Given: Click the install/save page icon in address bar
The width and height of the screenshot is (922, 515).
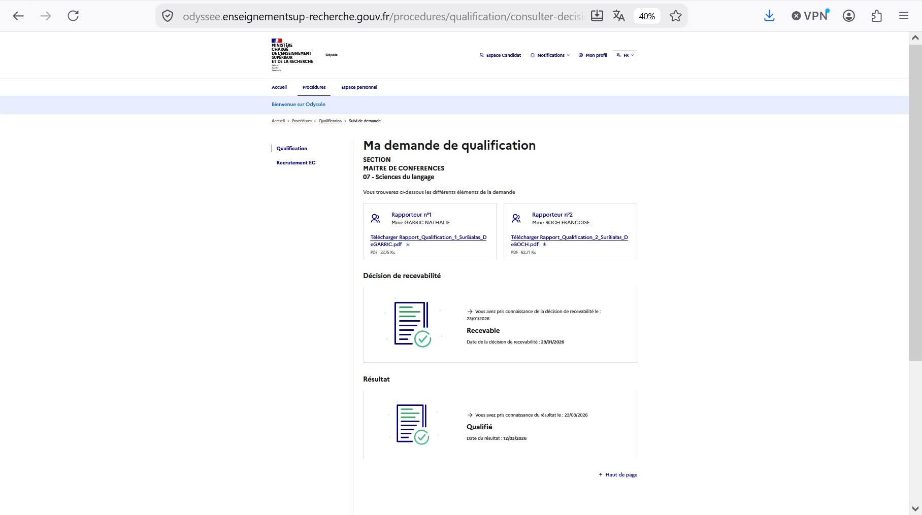Looking at the screenshot, I should pyautogui.click(x=597, y=16).
